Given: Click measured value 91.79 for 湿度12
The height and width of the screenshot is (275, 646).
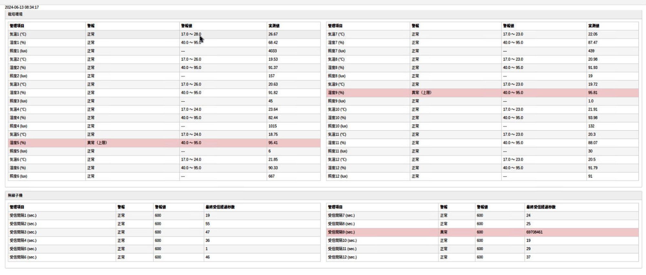Looking at the screenshot, I should [x=593, y=168].
